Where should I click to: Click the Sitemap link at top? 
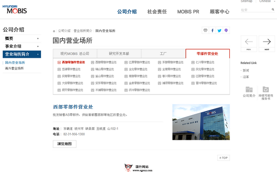(x=246, y=1)
